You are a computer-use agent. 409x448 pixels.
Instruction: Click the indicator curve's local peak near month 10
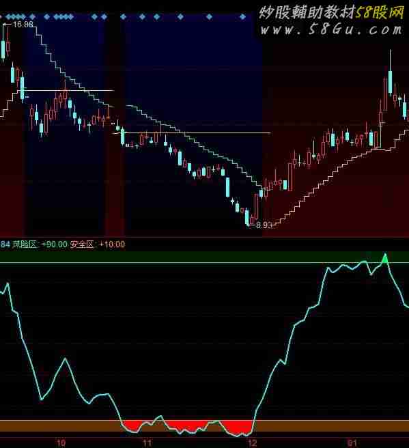click(x=66, y=359)
